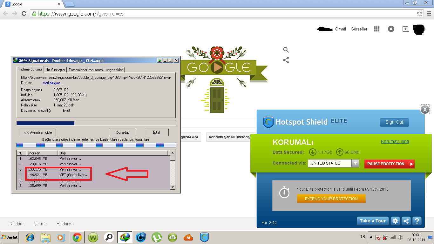434x244 pixels.
Task: Open the Reklam footer link
Action: (17, 224)
